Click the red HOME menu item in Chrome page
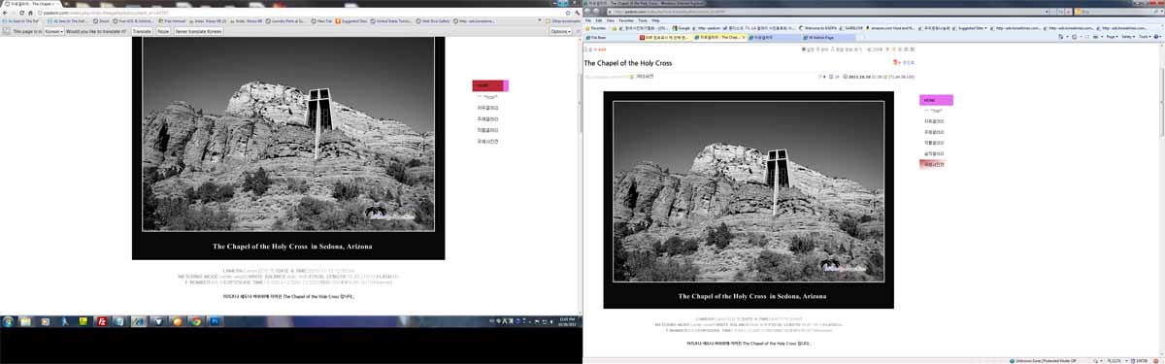 pos(487,85)
